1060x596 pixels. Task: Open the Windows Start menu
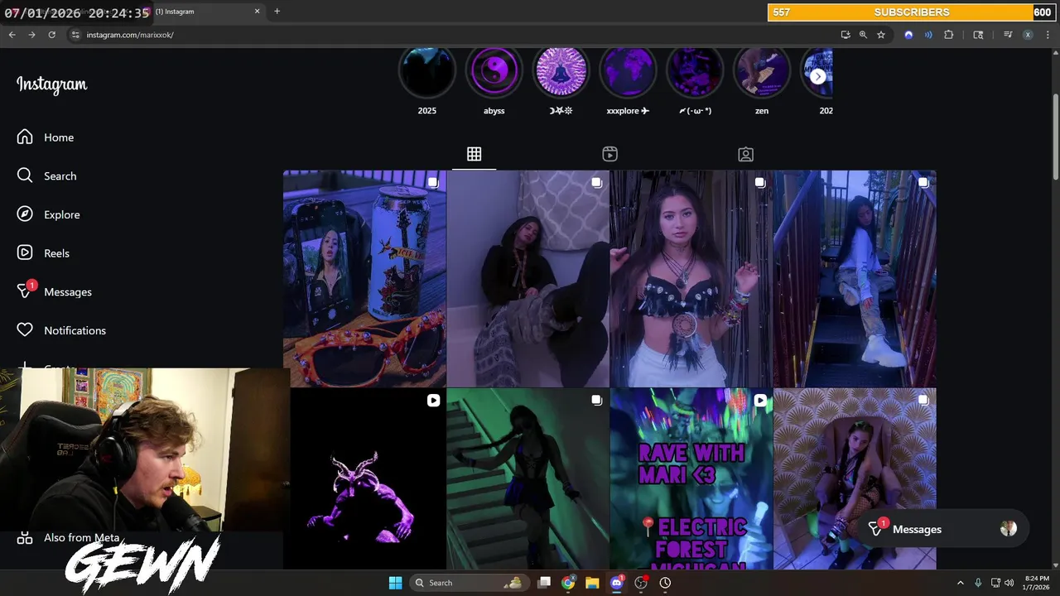click(395, 583)
